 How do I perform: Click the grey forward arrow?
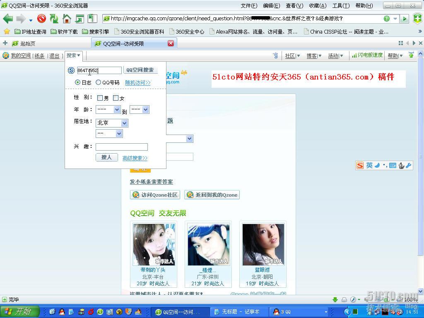click(21, 19)
